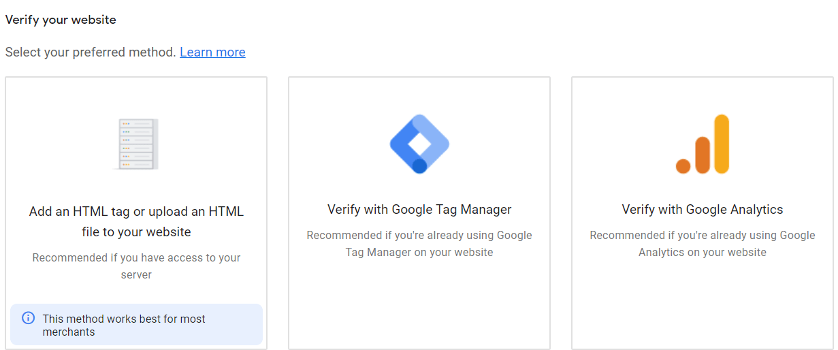Click the small orange dot of Analytics logo
The height and width of the screenshot is (350, 838).
point(683,166)
